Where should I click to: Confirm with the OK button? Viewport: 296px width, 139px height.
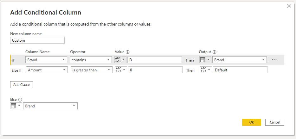(252, 122)
